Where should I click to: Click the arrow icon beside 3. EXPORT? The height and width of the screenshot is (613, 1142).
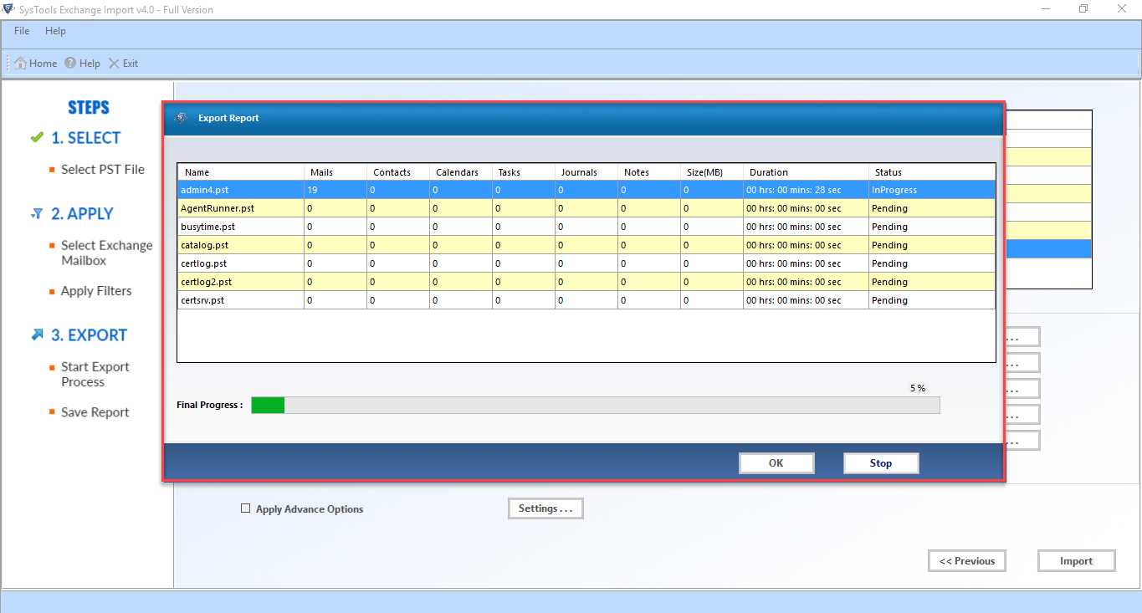pos(37,335)
